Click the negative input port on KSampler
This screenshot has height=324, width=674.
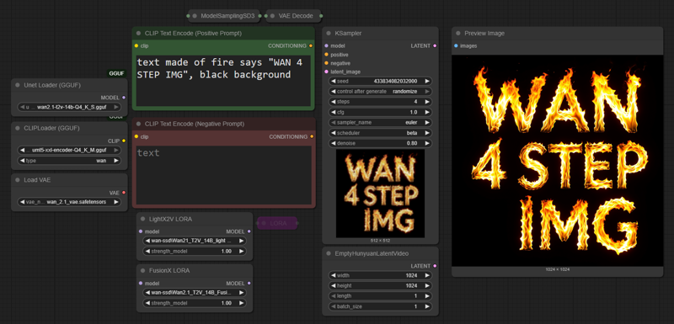(x=326, y=63)
